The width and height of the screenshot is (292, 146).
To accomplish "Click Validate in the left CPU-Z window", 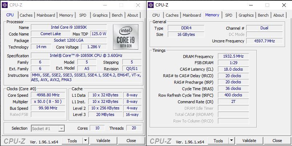I will [103, 141].
